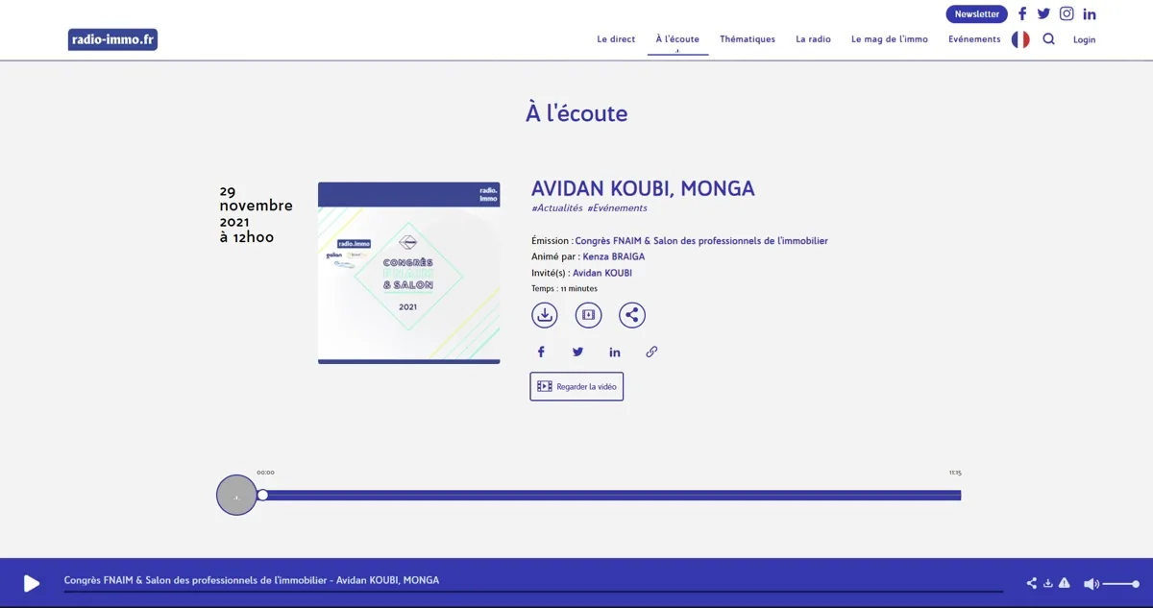This screenshot has width=1153, height=608.
Task: Share the episode on Facebook below the details
Action: click(x=541, y=352)
